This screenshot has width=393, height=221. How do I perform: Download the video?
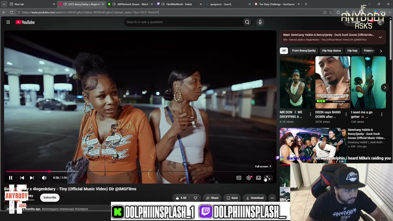(x=255, y=198)
